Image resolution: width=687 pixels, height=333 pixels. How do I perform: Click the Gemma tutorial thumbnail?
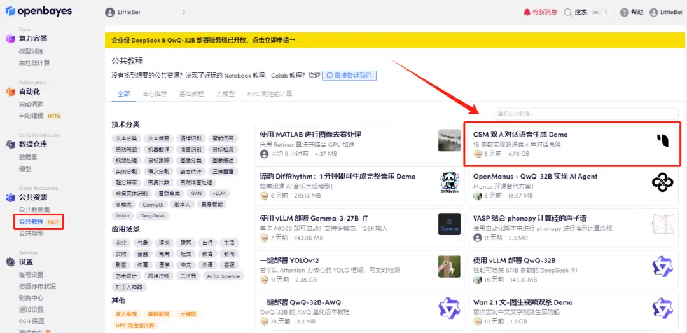click(449, 224)
